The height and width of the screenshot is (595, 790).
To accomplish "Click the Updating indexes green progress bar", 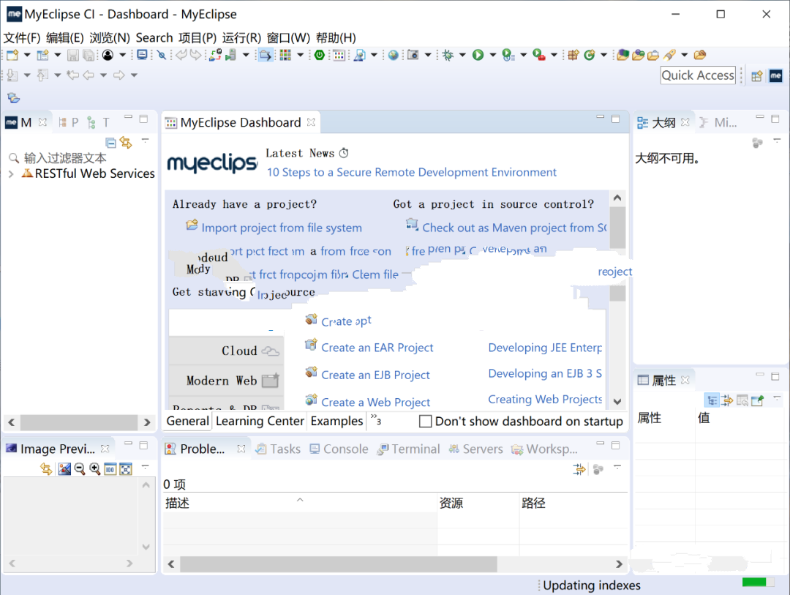I will pos(758,583).
